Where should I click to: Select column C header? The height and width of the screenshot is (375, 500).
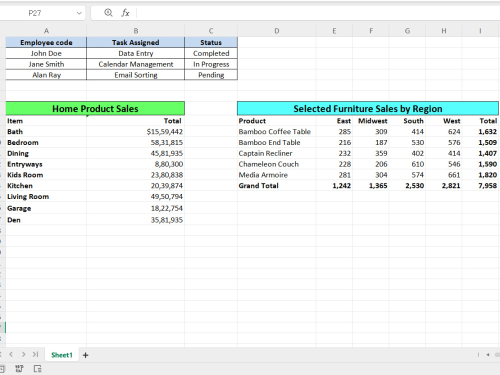[211, 31]
